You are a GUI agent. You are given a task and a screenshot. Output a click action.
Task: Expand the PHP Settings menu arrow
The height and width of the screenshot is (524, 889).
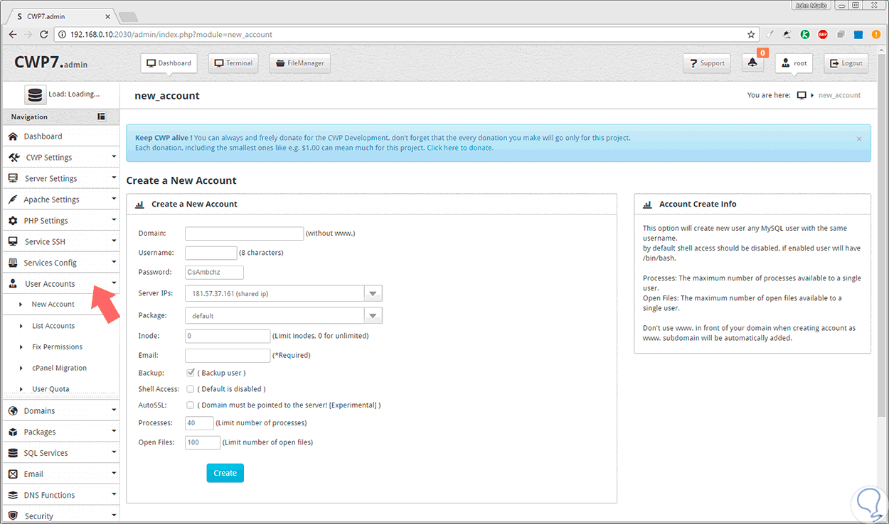pyautogui.click(x=114, y=220)
